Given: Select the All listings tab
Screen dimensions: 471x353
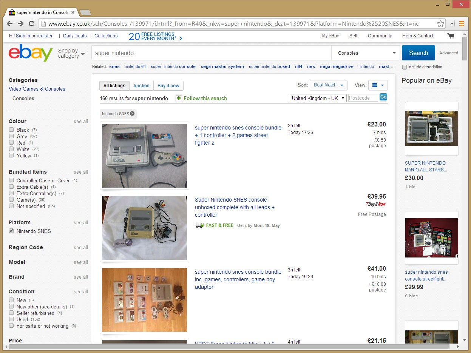Looking at the screenshot, I should click(x=114, y=86).
